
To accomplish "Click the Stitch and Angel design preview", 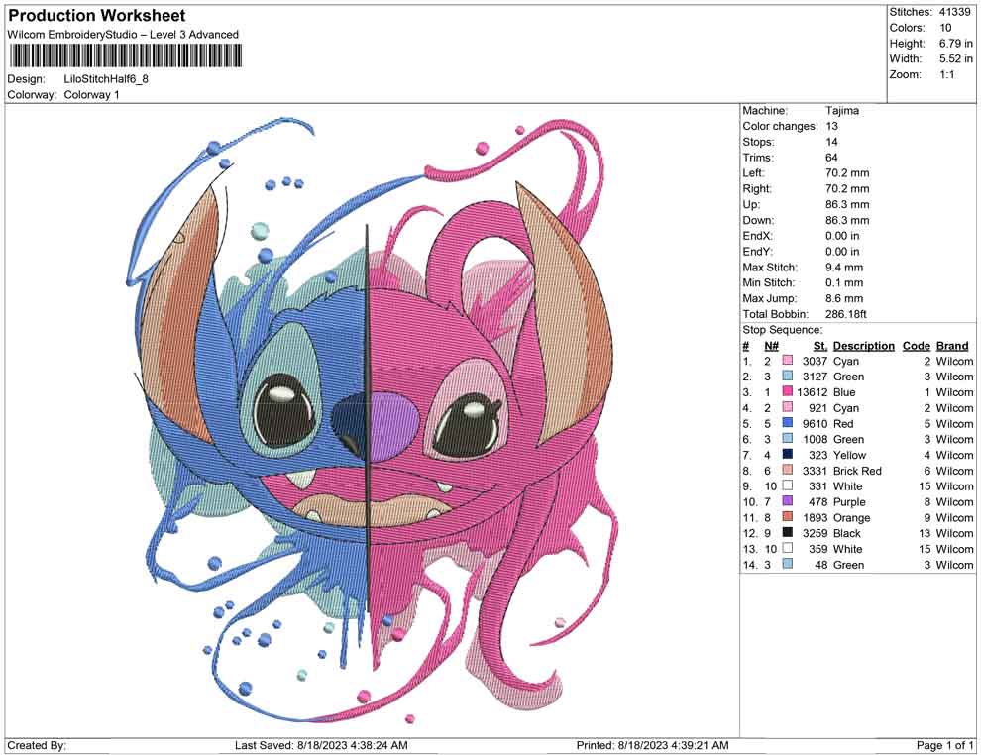I will (x=375, y=420).
